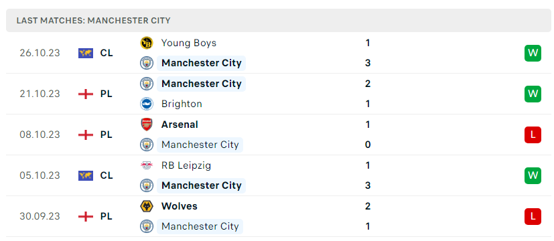Select Manchester City in the Brighton match
This screenshot has height=241, width=554.
click(202, 84)
